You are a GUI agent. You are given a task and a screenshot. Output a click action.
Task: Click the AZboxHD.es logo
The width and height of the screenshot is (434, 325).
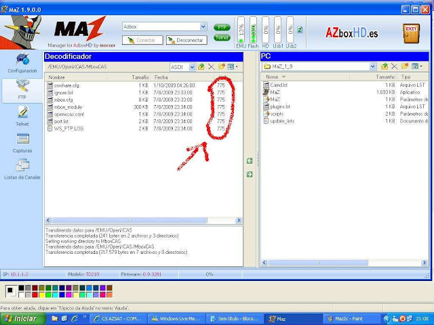[x=351, y=33]
